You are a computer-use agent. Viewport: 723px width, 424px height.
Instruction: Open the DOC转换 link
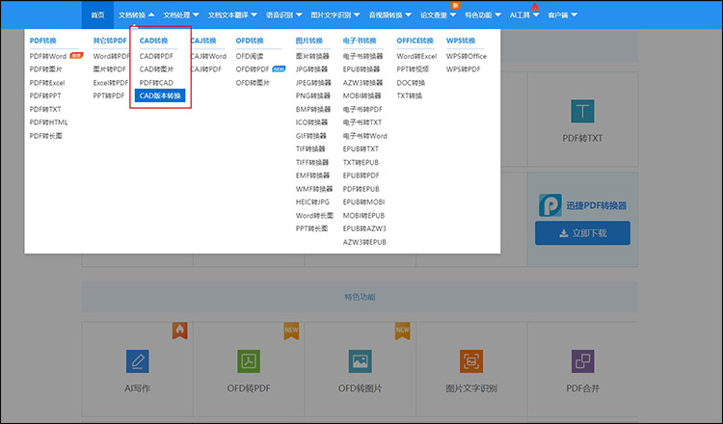click(x=411, y=83)
